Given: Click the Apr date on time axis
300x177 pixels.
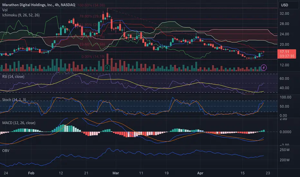Looking at the screenshot, I should point(200,173).
